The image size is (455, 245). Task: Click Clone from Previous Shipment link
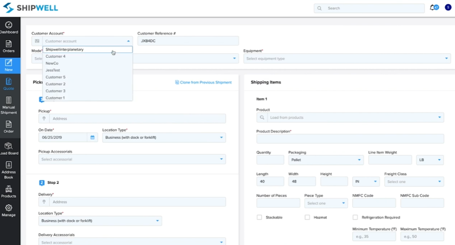[x=204, y=82]
